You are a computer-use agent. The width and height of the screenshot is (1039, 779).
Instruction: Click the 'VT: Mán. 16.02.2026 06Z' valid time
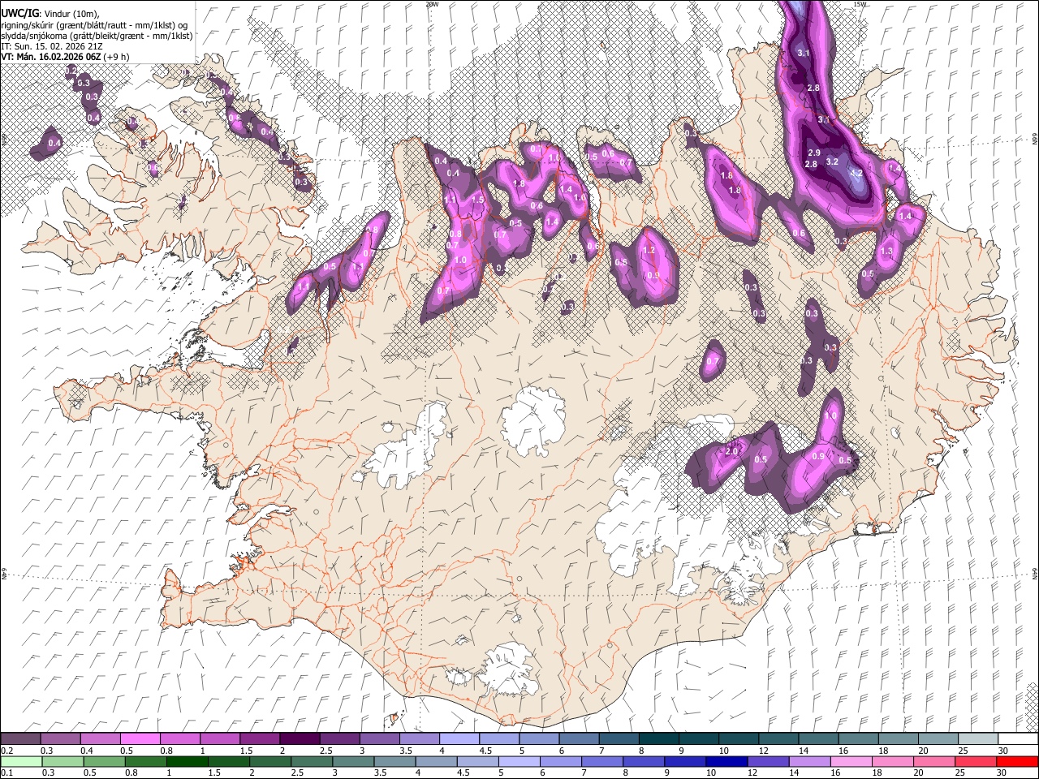click(x=50, y=57)
